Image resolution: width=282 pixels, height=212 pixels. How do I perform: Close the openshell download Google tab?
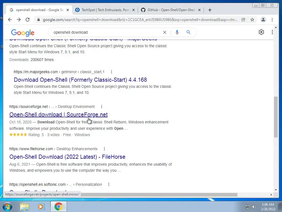68,10
